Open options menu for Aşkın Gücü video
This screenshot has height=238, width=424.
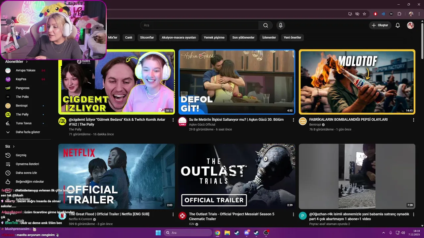click(293, 120)
